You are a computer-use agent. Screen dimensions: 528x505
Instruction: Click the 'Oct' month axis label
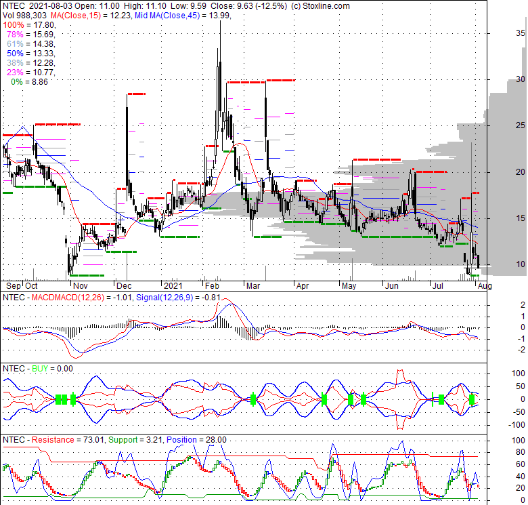click(31, 286)
